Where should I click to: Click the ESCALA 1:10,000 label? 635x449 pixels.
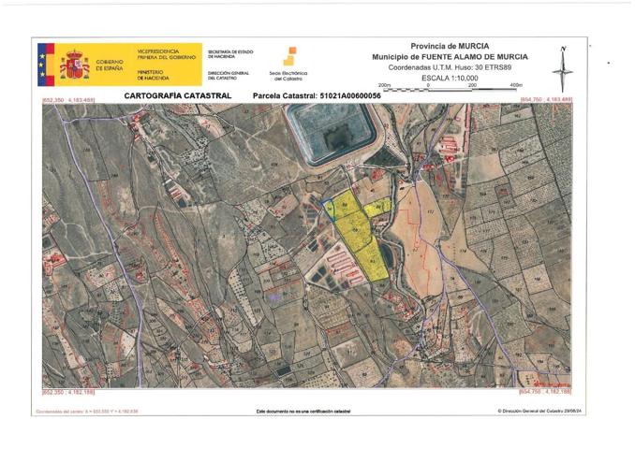(450, 78)
